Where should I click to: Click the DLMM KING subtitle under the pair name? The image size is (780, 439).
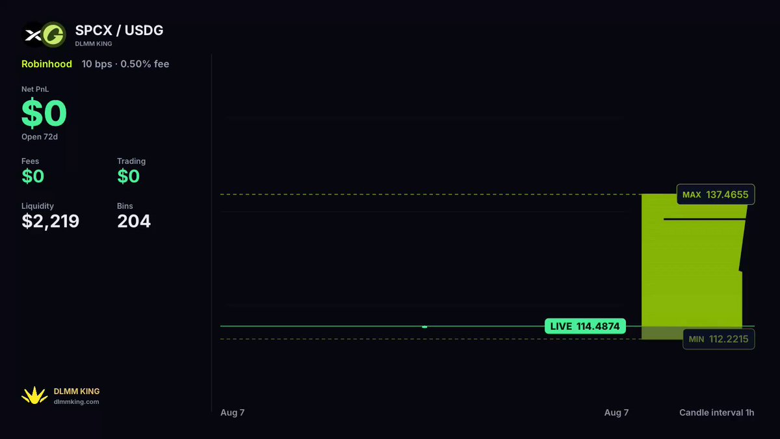coord(94,44)
